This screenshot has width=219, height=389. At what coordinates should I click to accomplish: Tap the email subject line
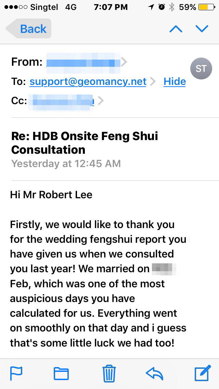(x=84, y=143)
